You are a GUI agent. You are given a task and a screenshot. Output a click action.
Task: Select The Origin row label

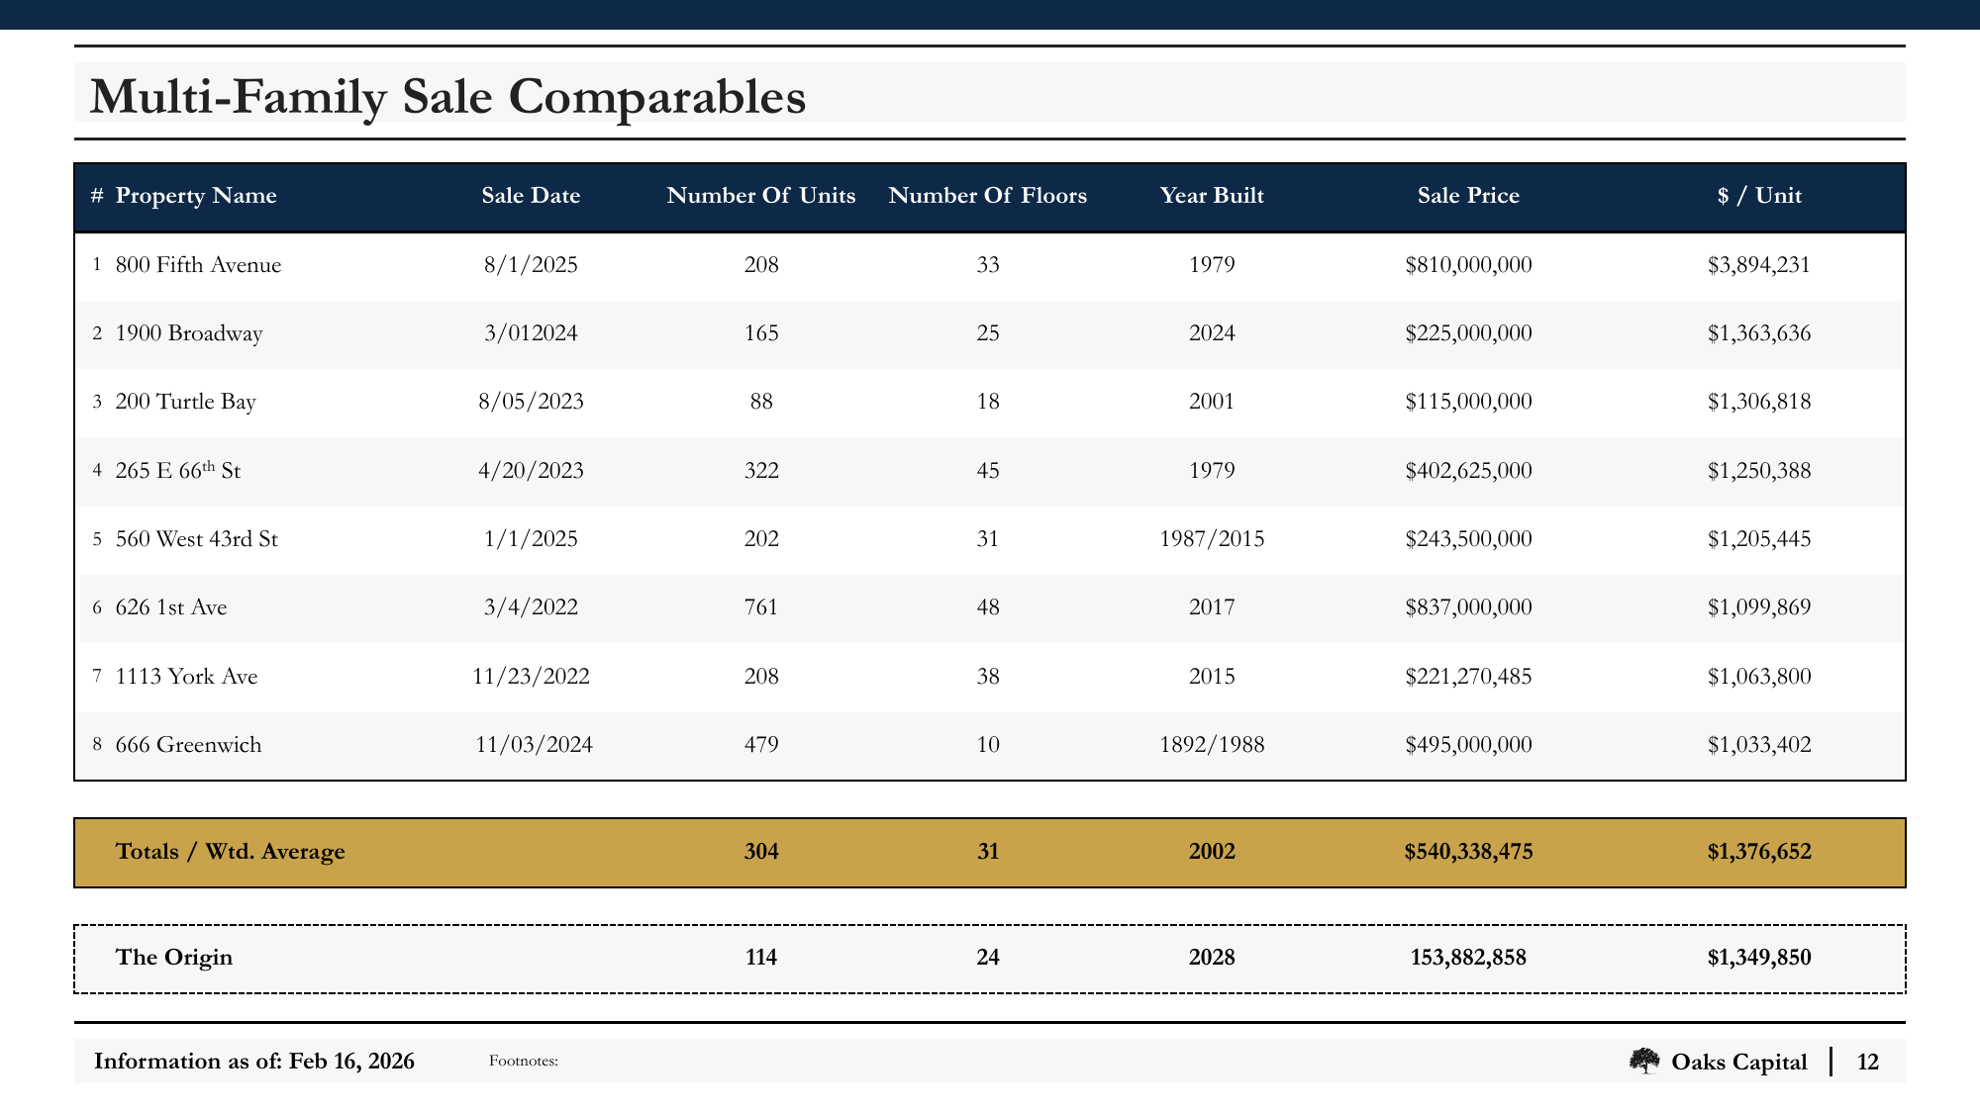click(x=174, y=958)
